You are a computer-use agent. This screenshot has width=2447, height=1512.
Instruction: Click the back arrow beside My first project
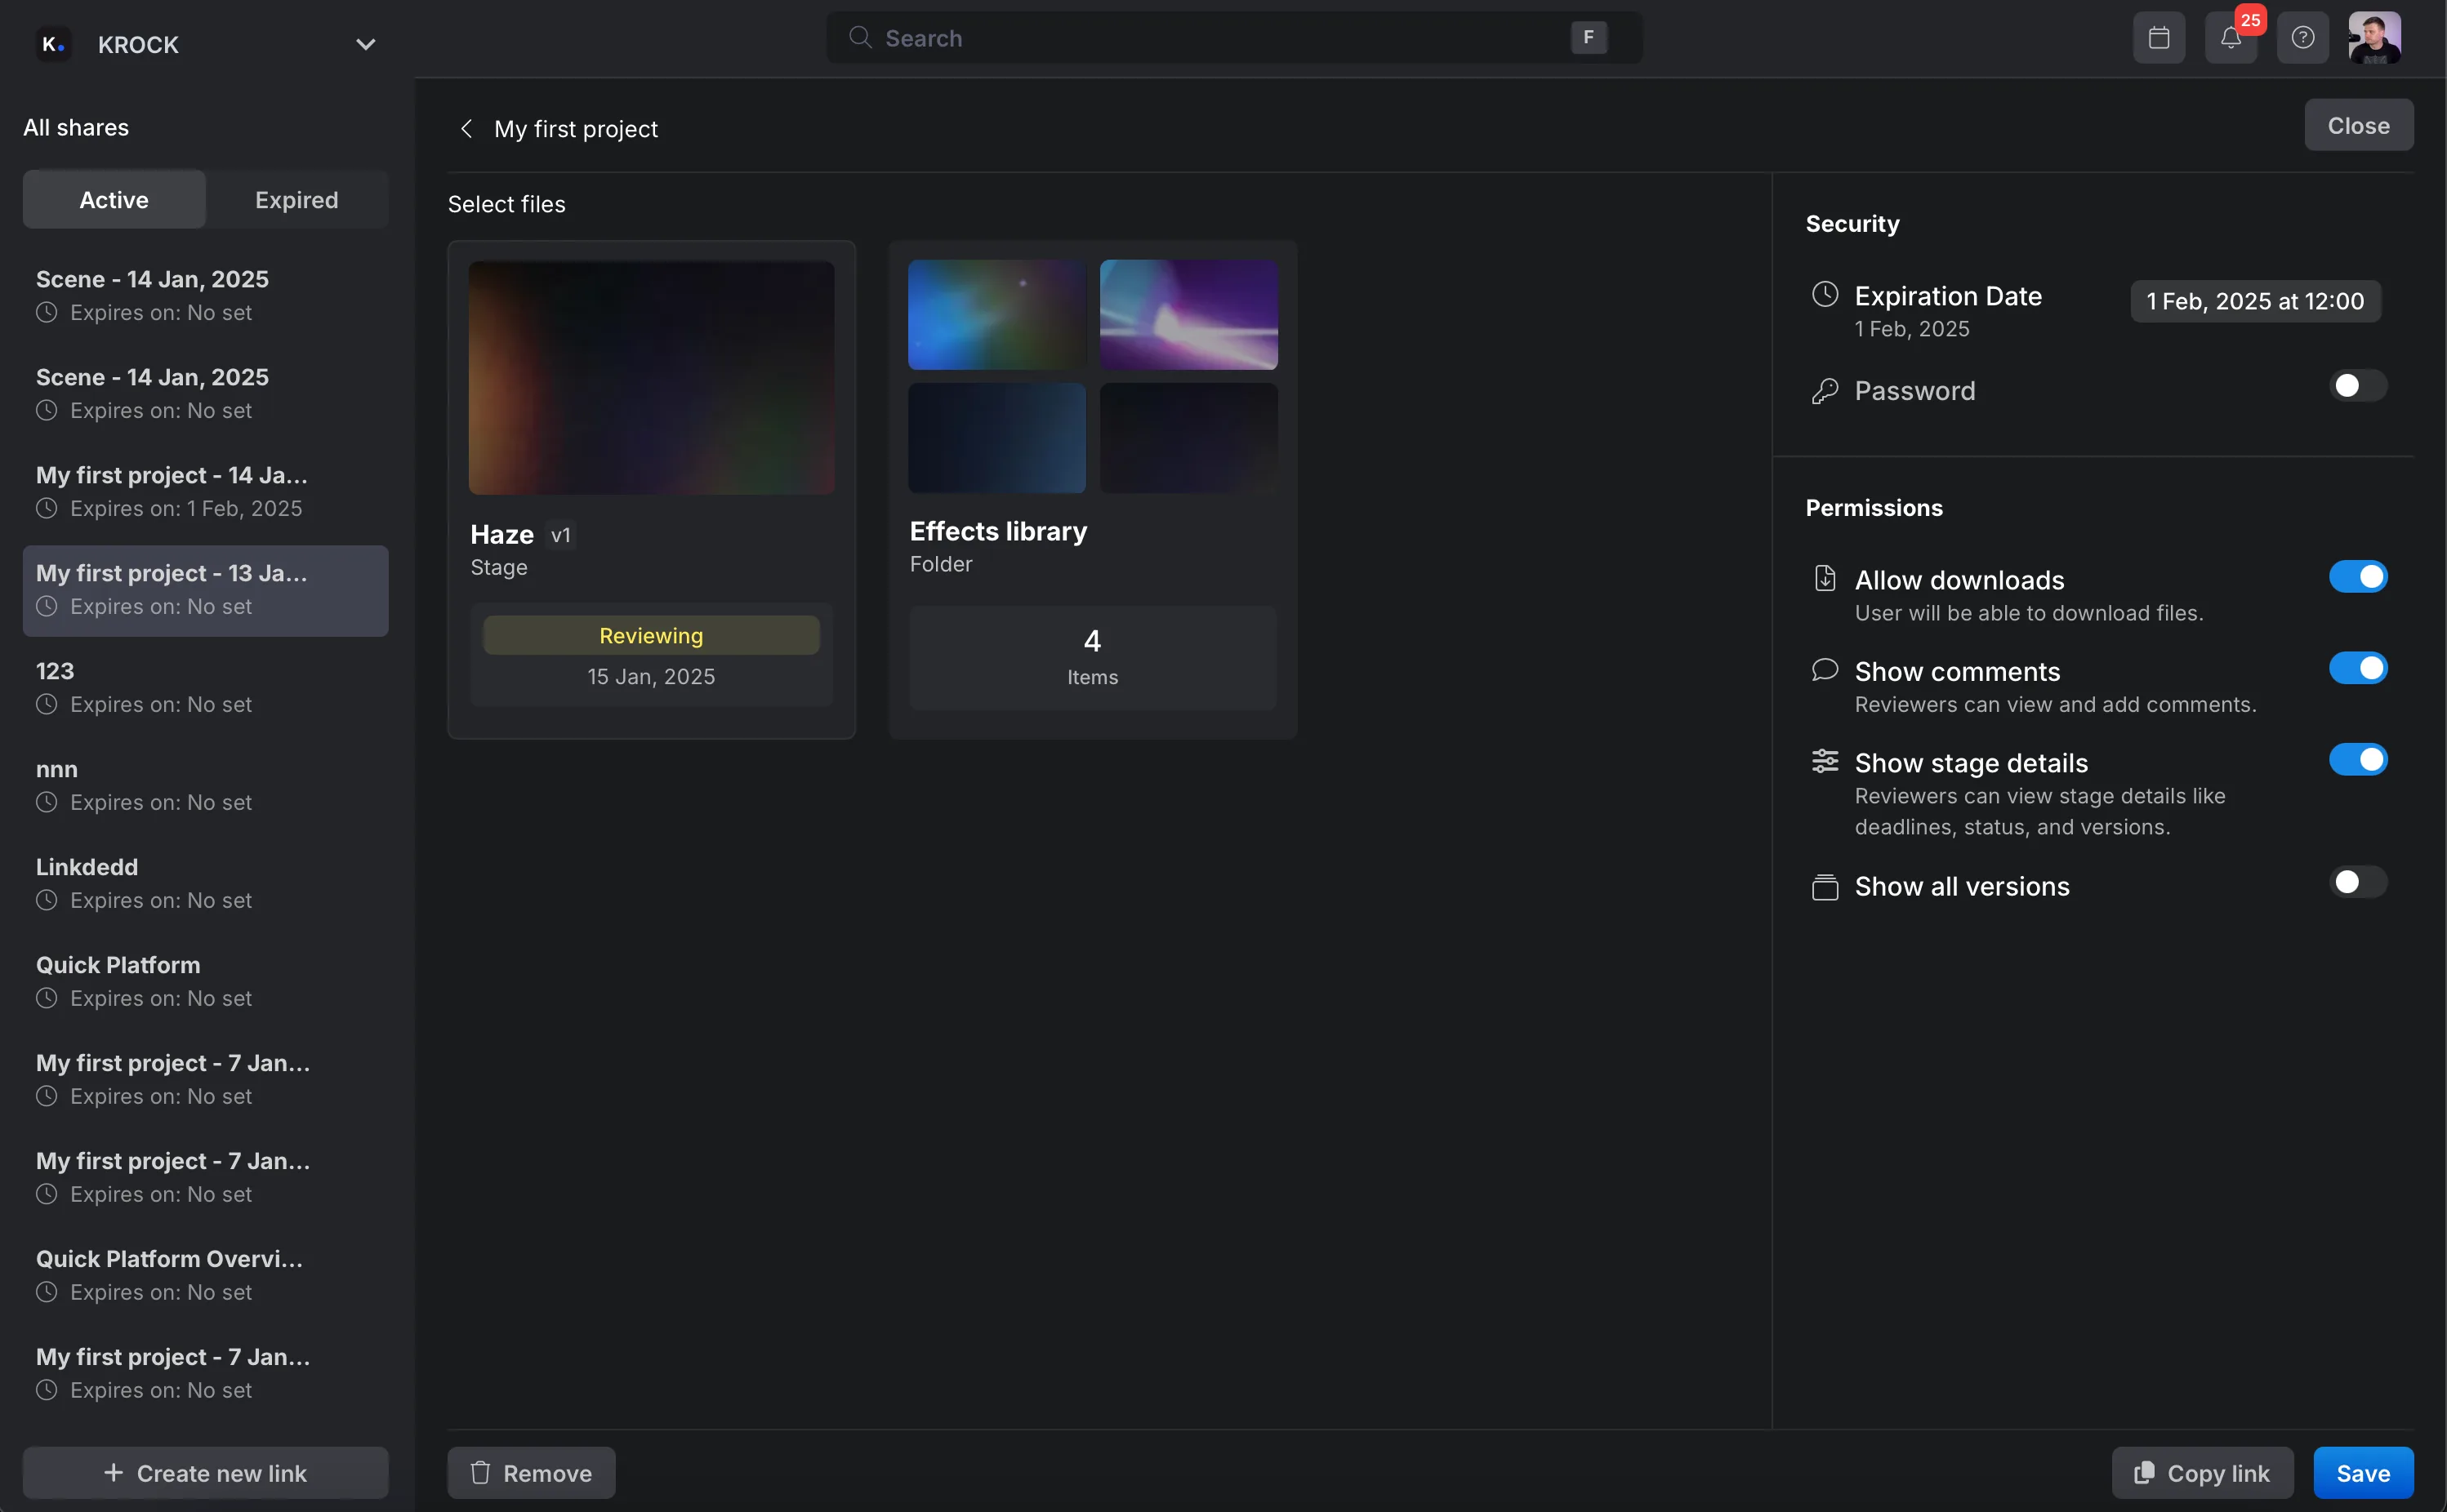466,128
